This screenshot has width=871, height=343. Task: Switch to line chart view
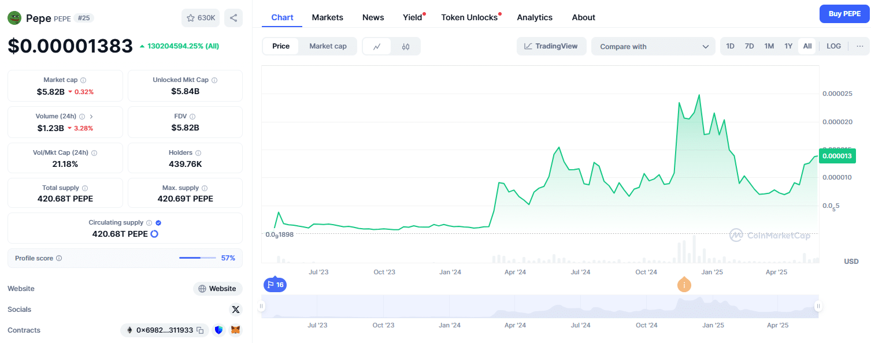(377, 46)
